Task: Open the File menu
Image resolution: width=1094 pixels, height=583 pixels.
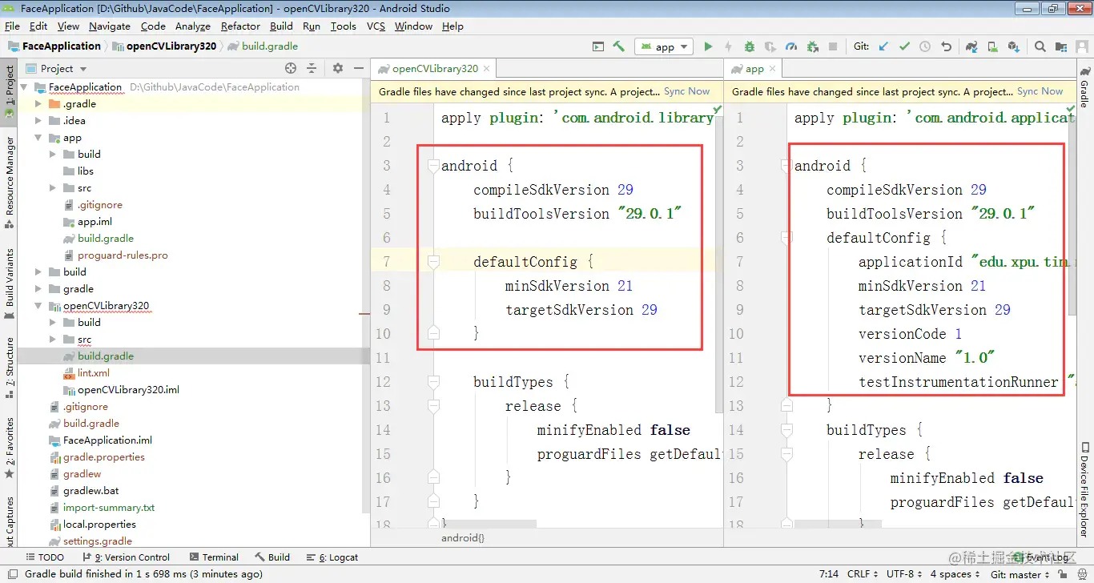Action: click(x=12, y=26)
